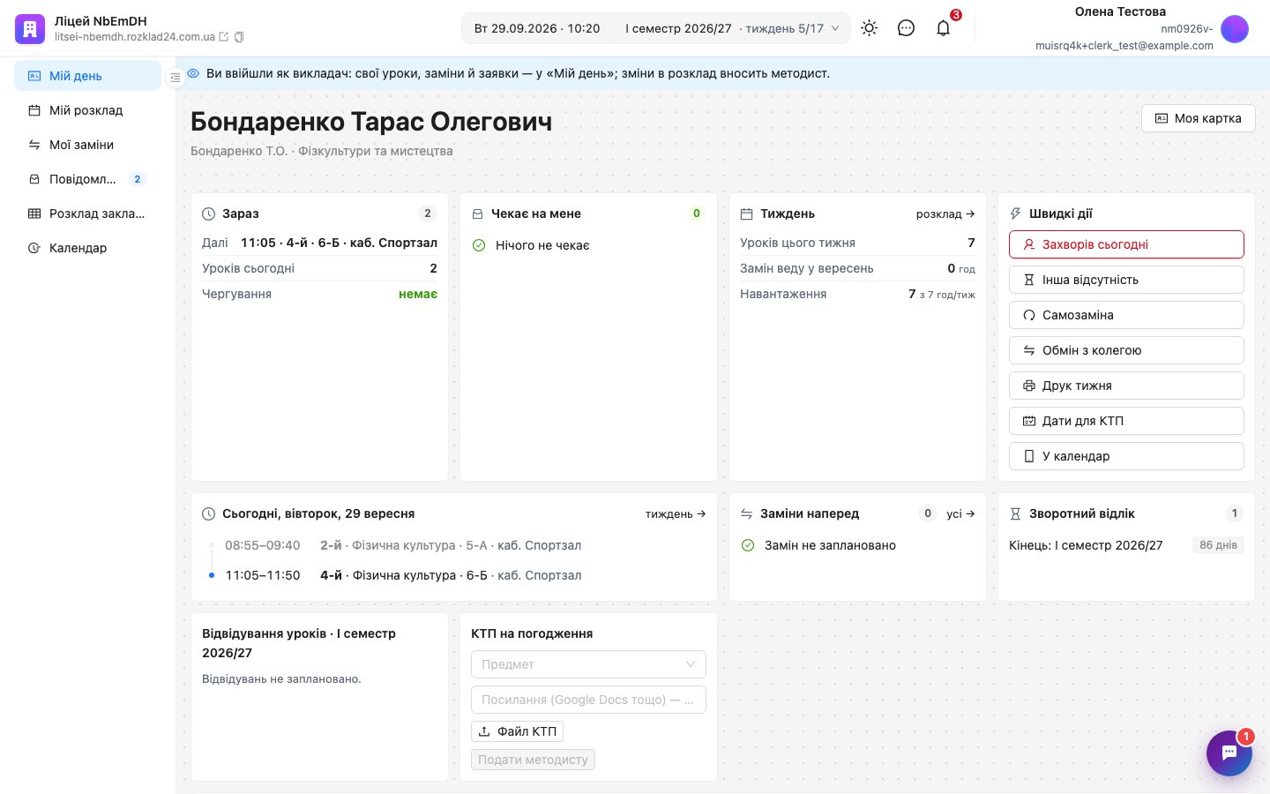The image size is (1270, 794).
Task: Expand the semester and week selector
Action: click(732, 28)
